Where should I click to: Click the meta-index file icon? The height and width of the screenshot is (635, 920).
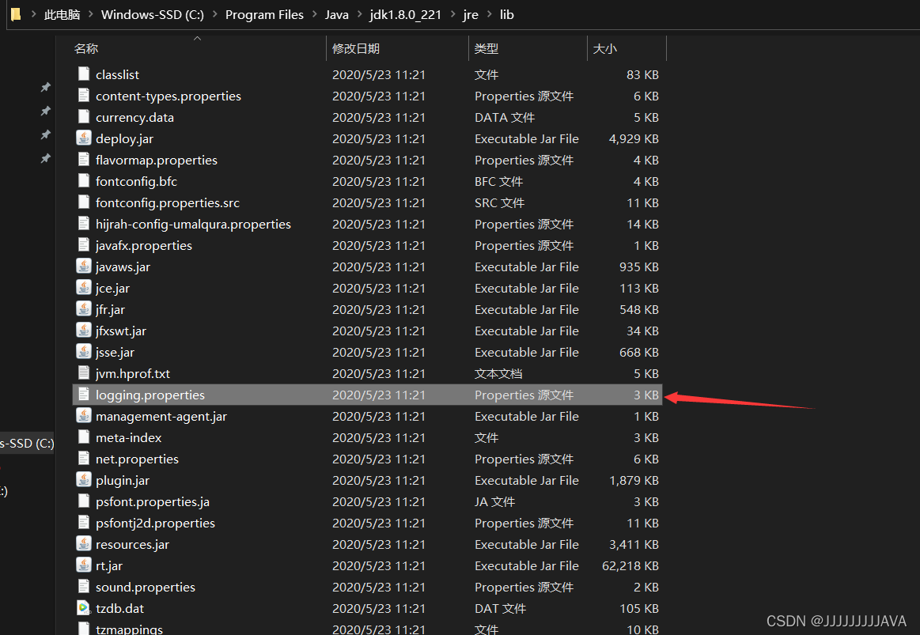[x=84, y=437]
